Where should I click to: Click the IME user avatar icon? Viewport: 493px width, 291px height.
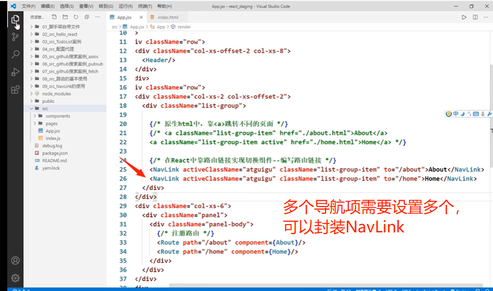click(x=483, y=114)
